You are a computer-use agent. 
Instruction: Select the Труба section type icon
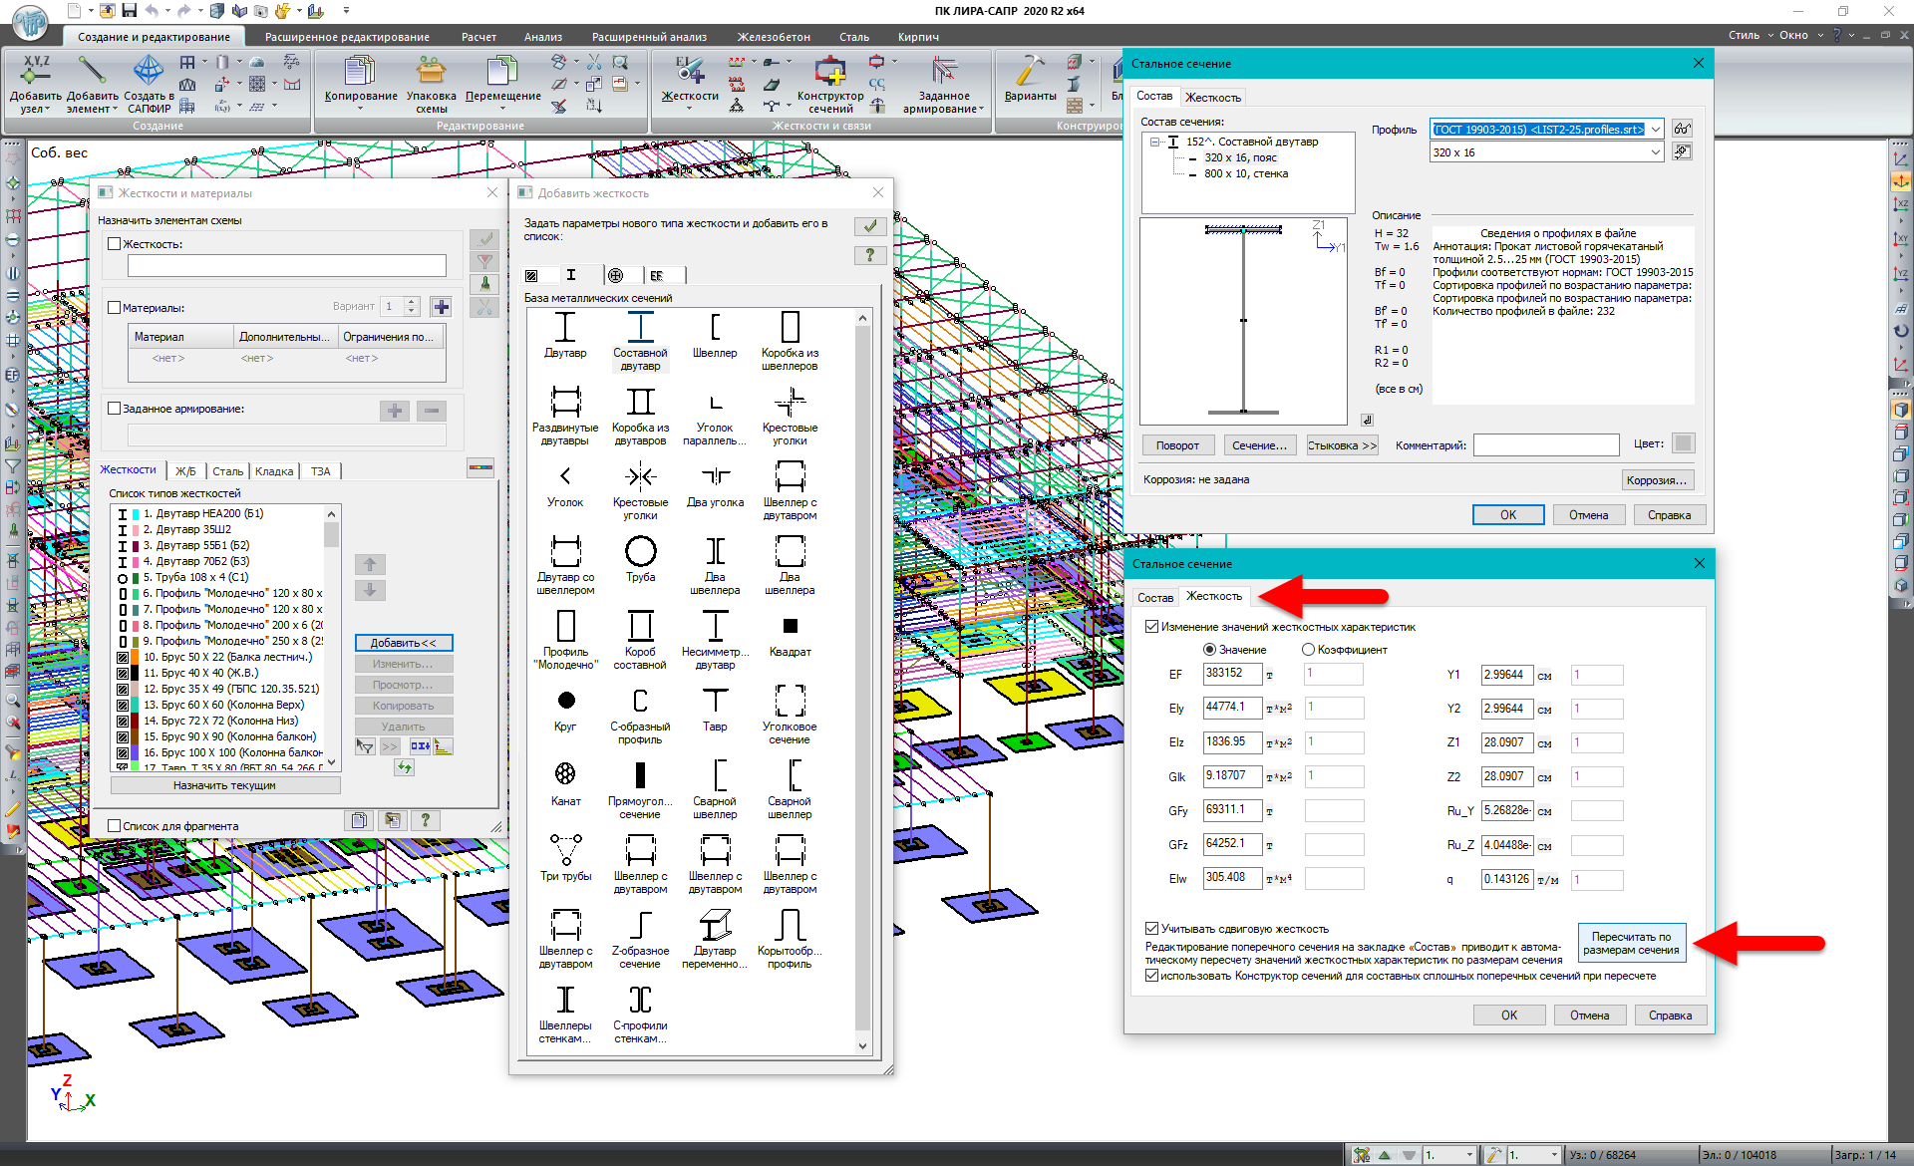point(640,553)
